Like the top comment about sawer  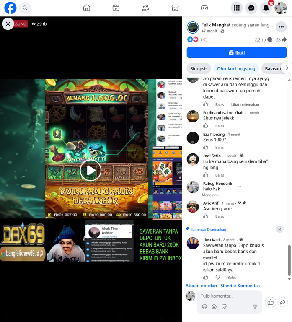[x=206, y=104]
